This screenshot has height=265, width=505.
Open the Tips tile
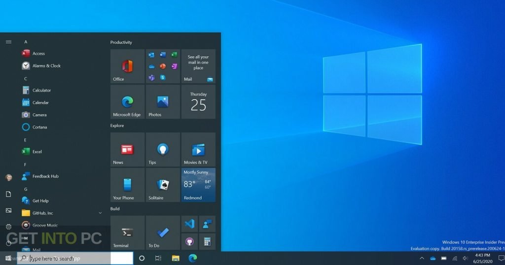click(x=163, y=150)
